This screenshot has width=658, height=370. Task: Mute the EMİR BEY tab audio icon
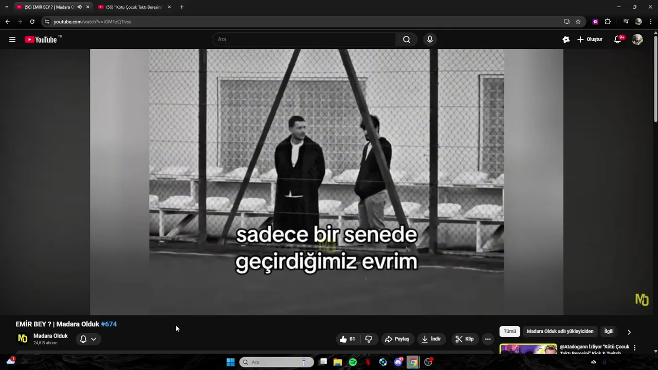point(79,7)
